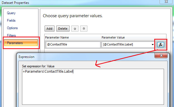Image resolution: width=174 pixels, height=107 pixels.
Task: Open the Options page
Action: click(12, 28)
